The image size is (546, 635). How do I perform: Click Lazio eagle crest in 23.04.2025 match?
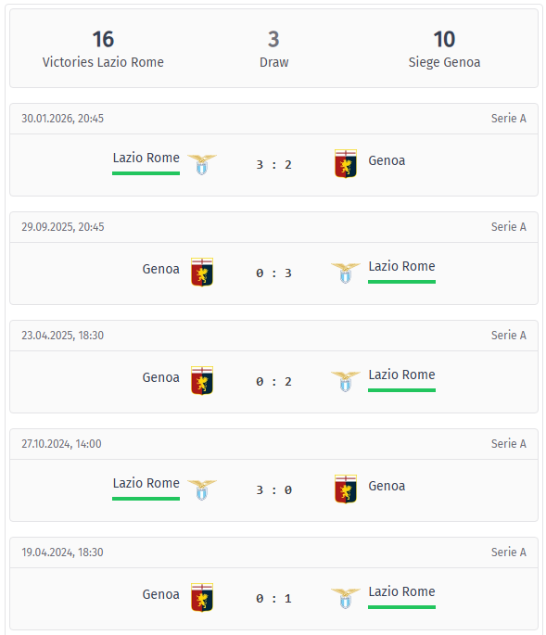(346, 381)
